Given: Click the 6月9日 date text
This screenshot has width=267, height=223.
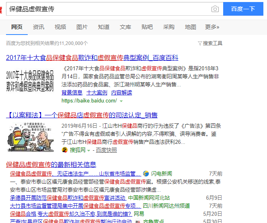Looking at the screenshot, I should pyautogui.click(x=214, y=198).
